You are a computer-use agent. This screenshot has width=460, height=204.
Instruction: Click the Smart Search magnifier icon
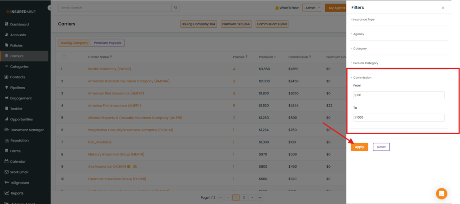pyautogui.click(x=176, y=8)
